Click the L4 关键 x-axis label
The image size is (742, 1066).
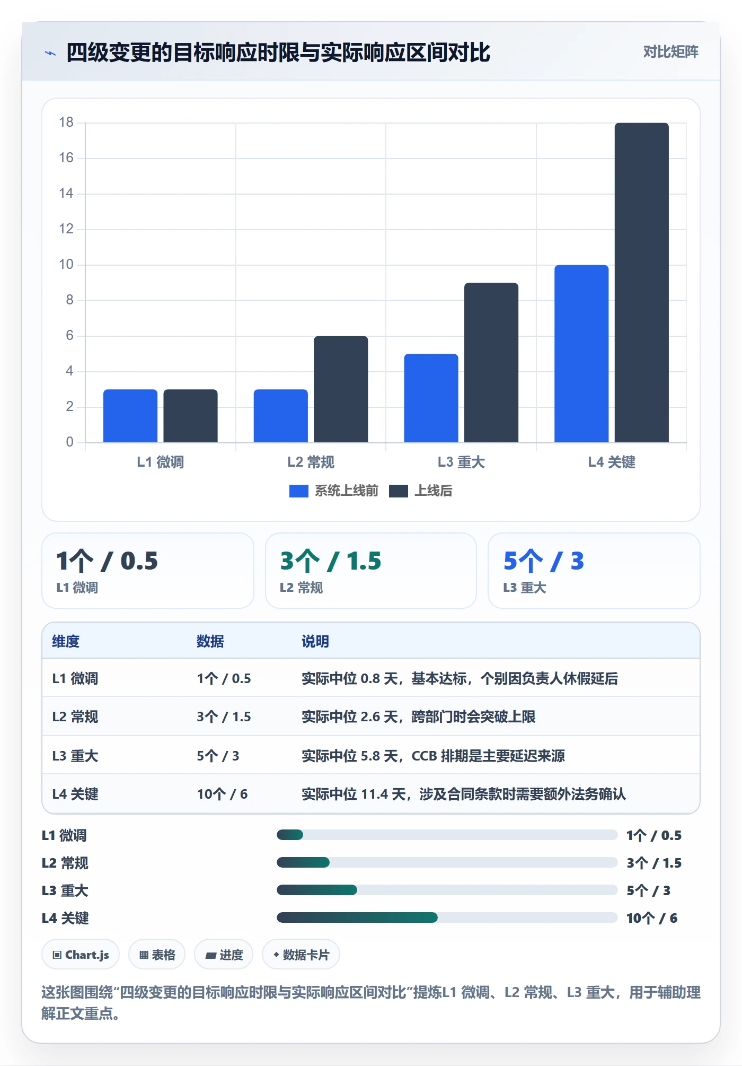click(612, 462)
